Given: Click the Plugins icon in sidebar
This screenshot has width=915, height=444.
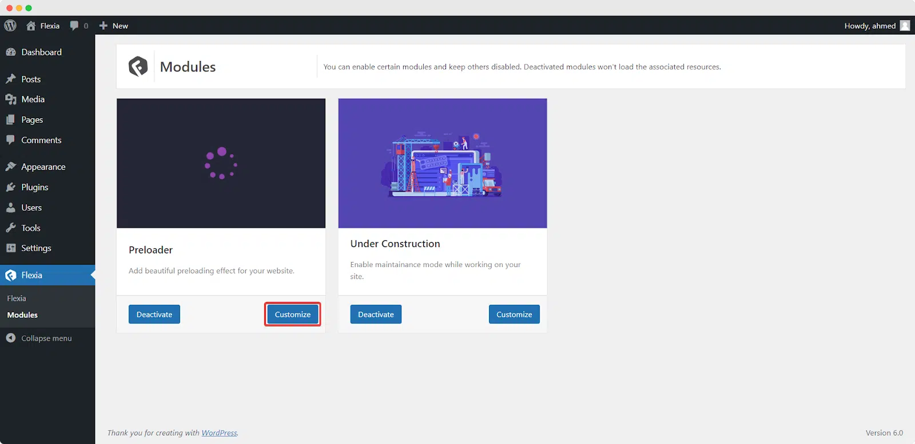Looking at the screenshot, I should tap(11, 187).
